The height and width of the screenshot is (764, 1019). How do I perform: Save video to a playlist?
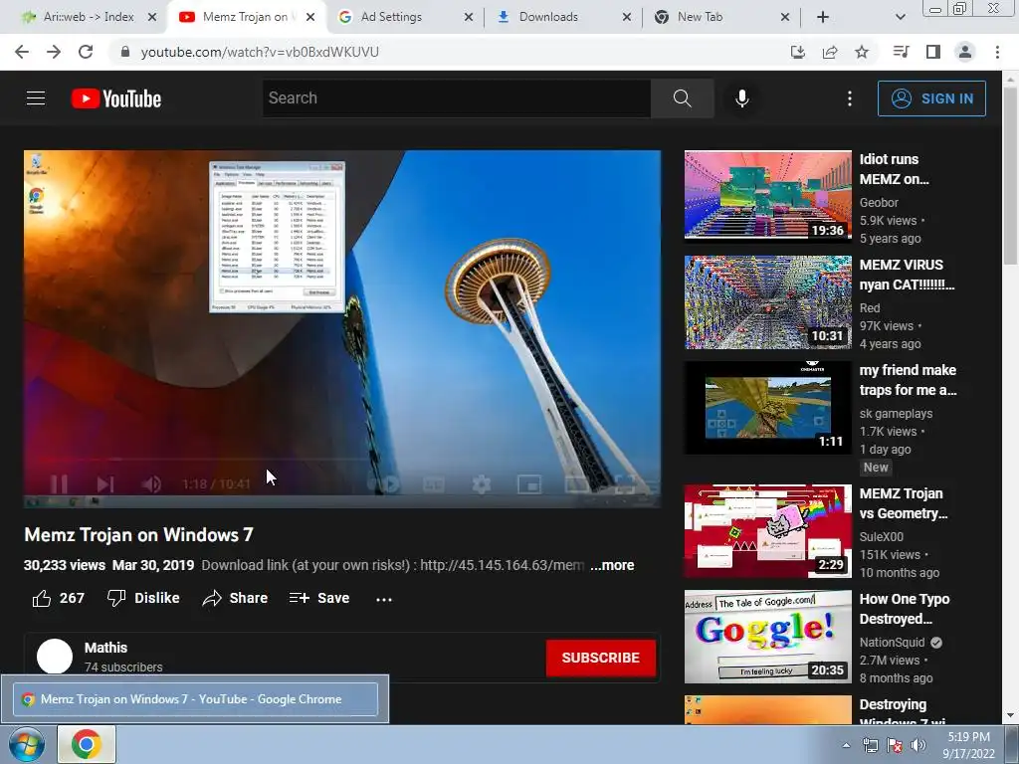[319, 598]
